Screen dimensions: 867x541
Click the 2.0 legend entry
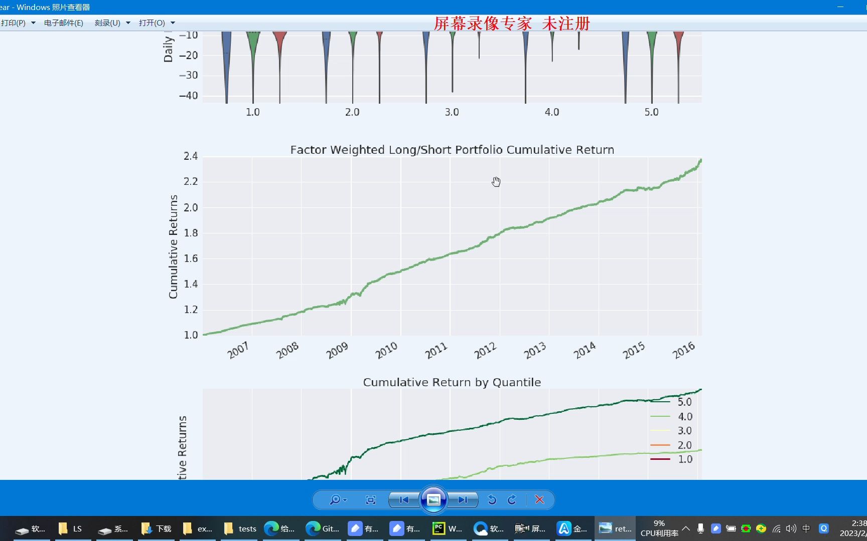coord(671,445)
